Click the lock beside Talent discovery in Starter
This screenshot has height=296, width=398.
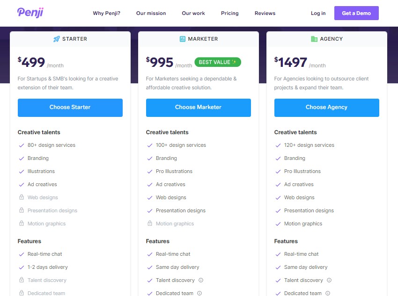click(x=22, y=280)
